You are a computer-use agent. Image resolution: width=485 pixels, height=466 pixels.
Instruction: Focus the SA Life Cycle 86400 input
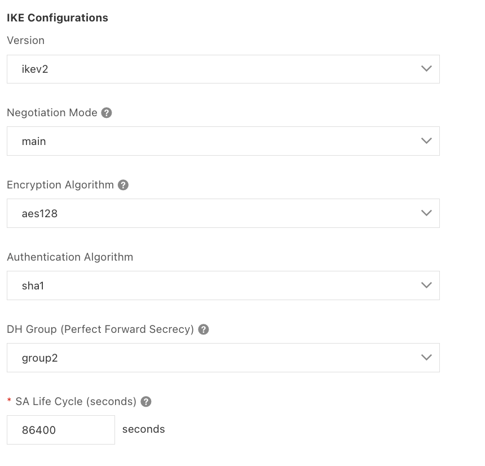coord(61,430)
